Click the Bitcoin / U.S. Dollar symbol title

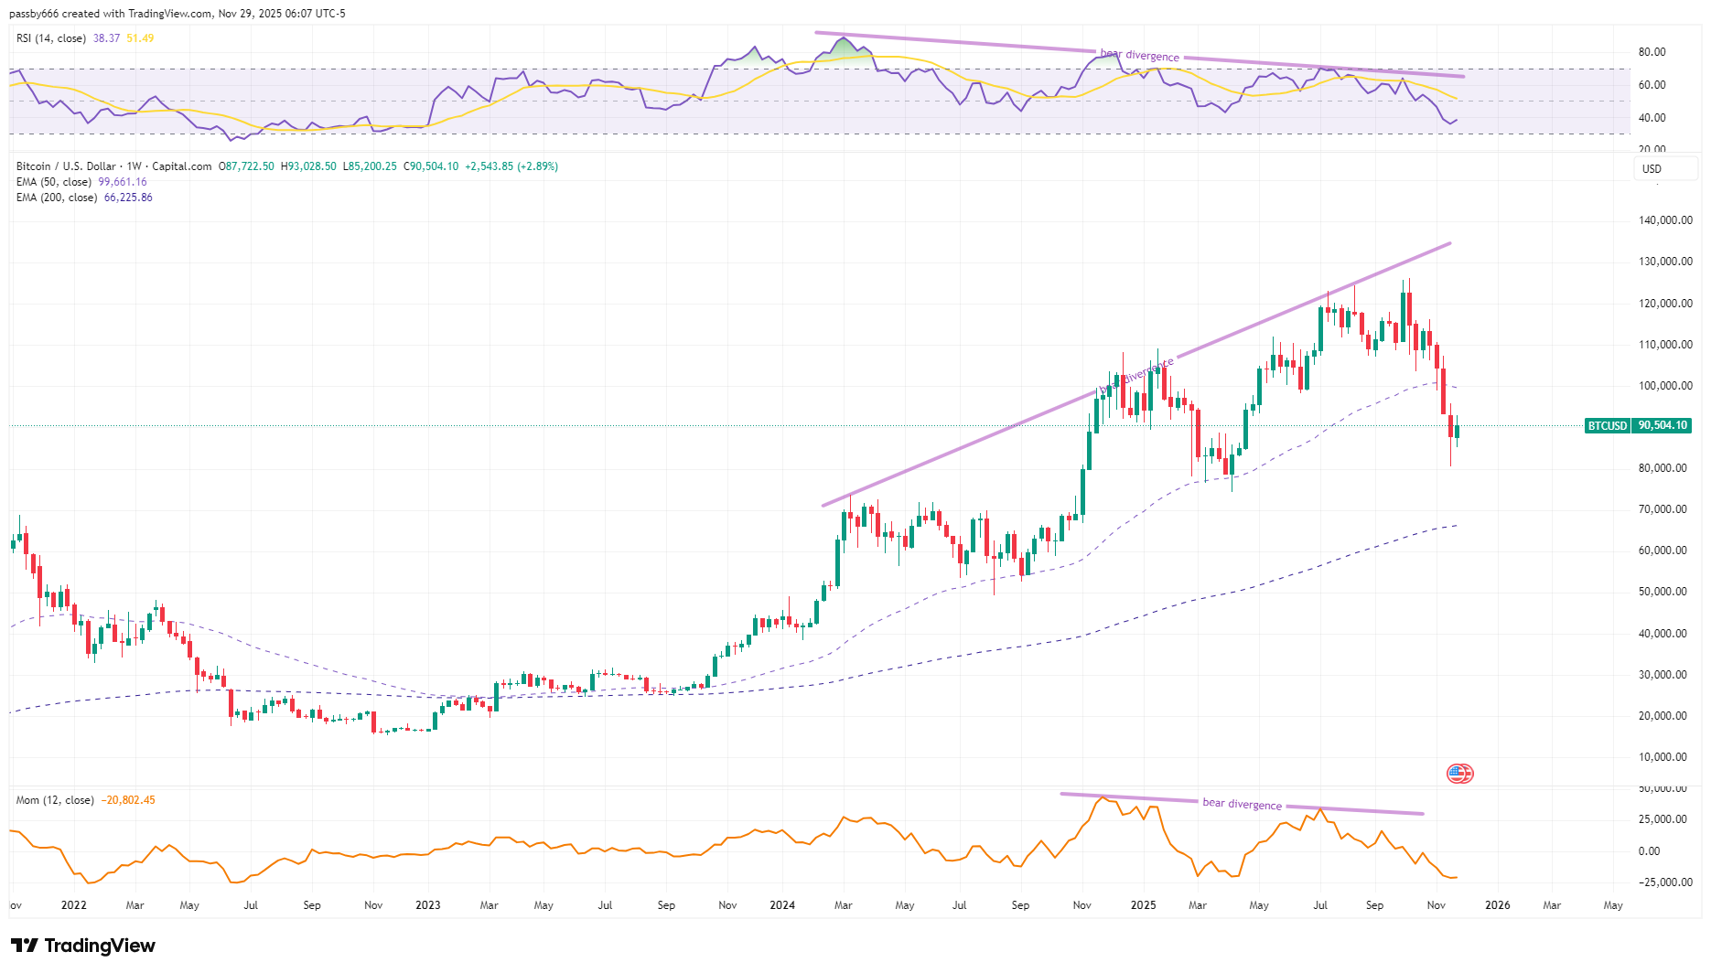click(66, 166)
